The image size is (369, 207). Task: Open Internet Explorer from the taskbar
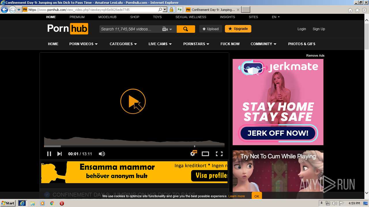22,203
